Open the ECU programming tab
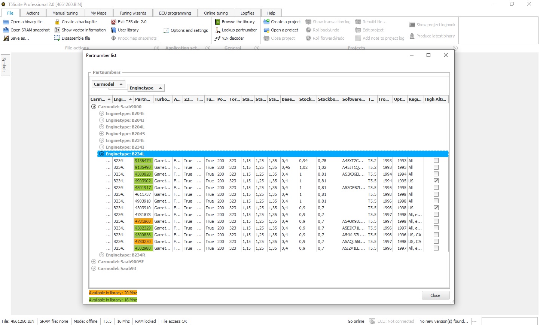540x325 pixels. point(175,13)
